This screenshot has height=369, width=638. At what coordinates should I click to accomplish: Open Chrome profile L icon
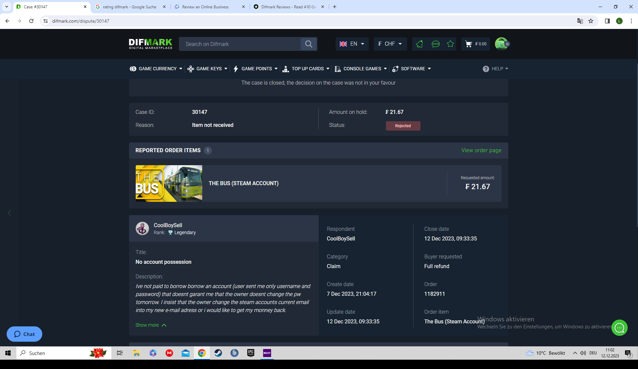619,21
